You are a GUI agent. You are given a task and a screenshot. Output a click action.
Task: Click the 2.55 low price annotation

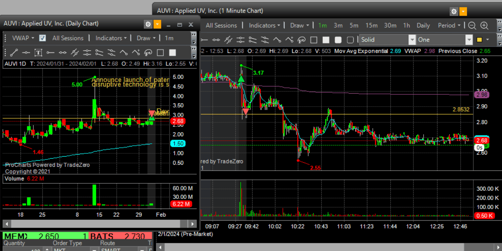(x=315, y=168)
